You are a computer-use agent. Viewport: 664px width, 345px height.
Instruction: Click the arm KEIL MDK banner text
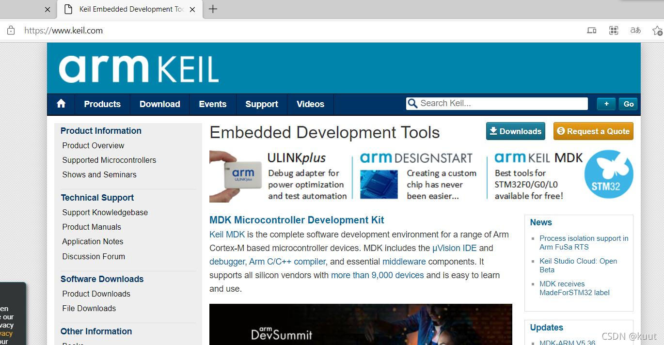[538, 158]
